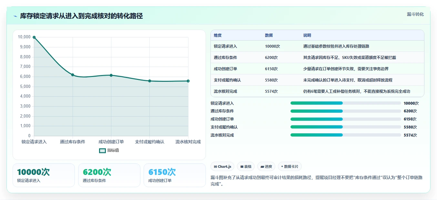This screenshot has height=200, width=437.
Task: Click the x-axis label 通过库存条件 under the chart
Action: click(x=73, y=142)
